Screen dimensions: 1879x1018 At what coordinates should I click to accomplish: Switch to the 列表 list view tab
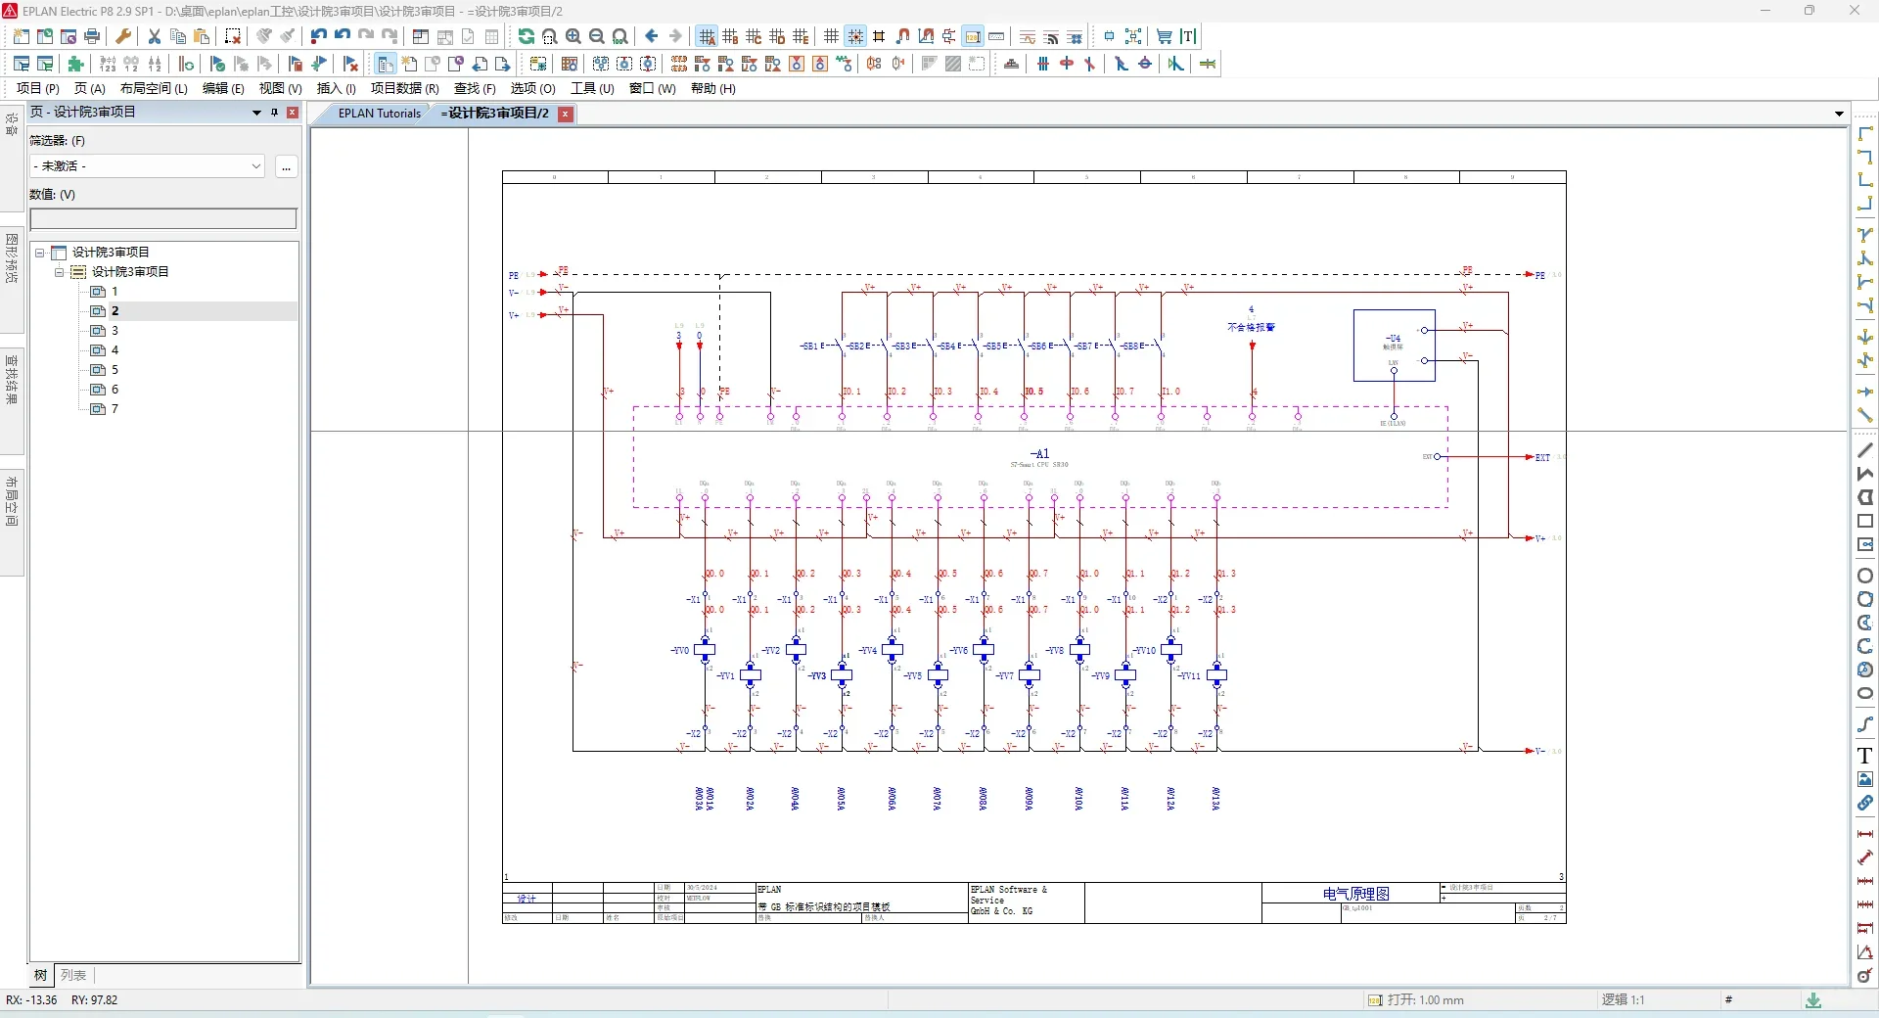point(73,975)
